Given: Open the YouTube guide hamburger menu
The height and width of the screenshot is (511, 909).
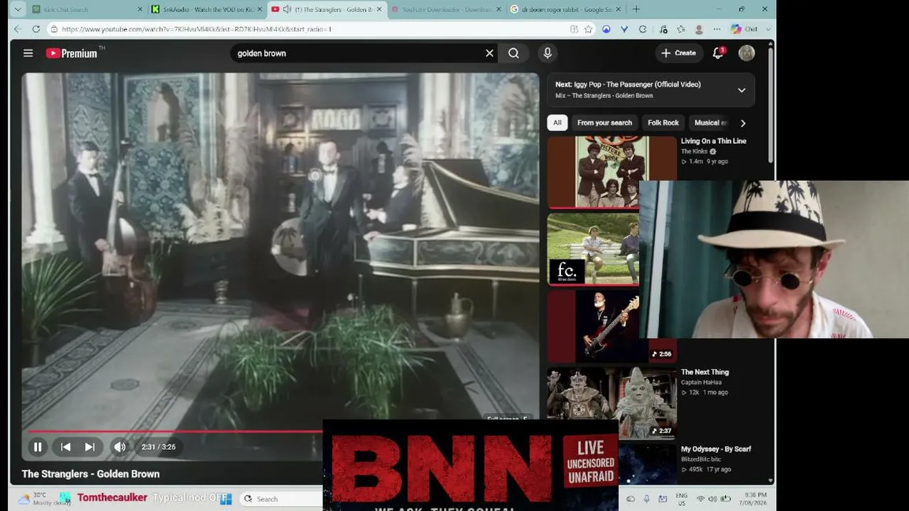Looking at the screenshot, I should [x=28, y=53].
